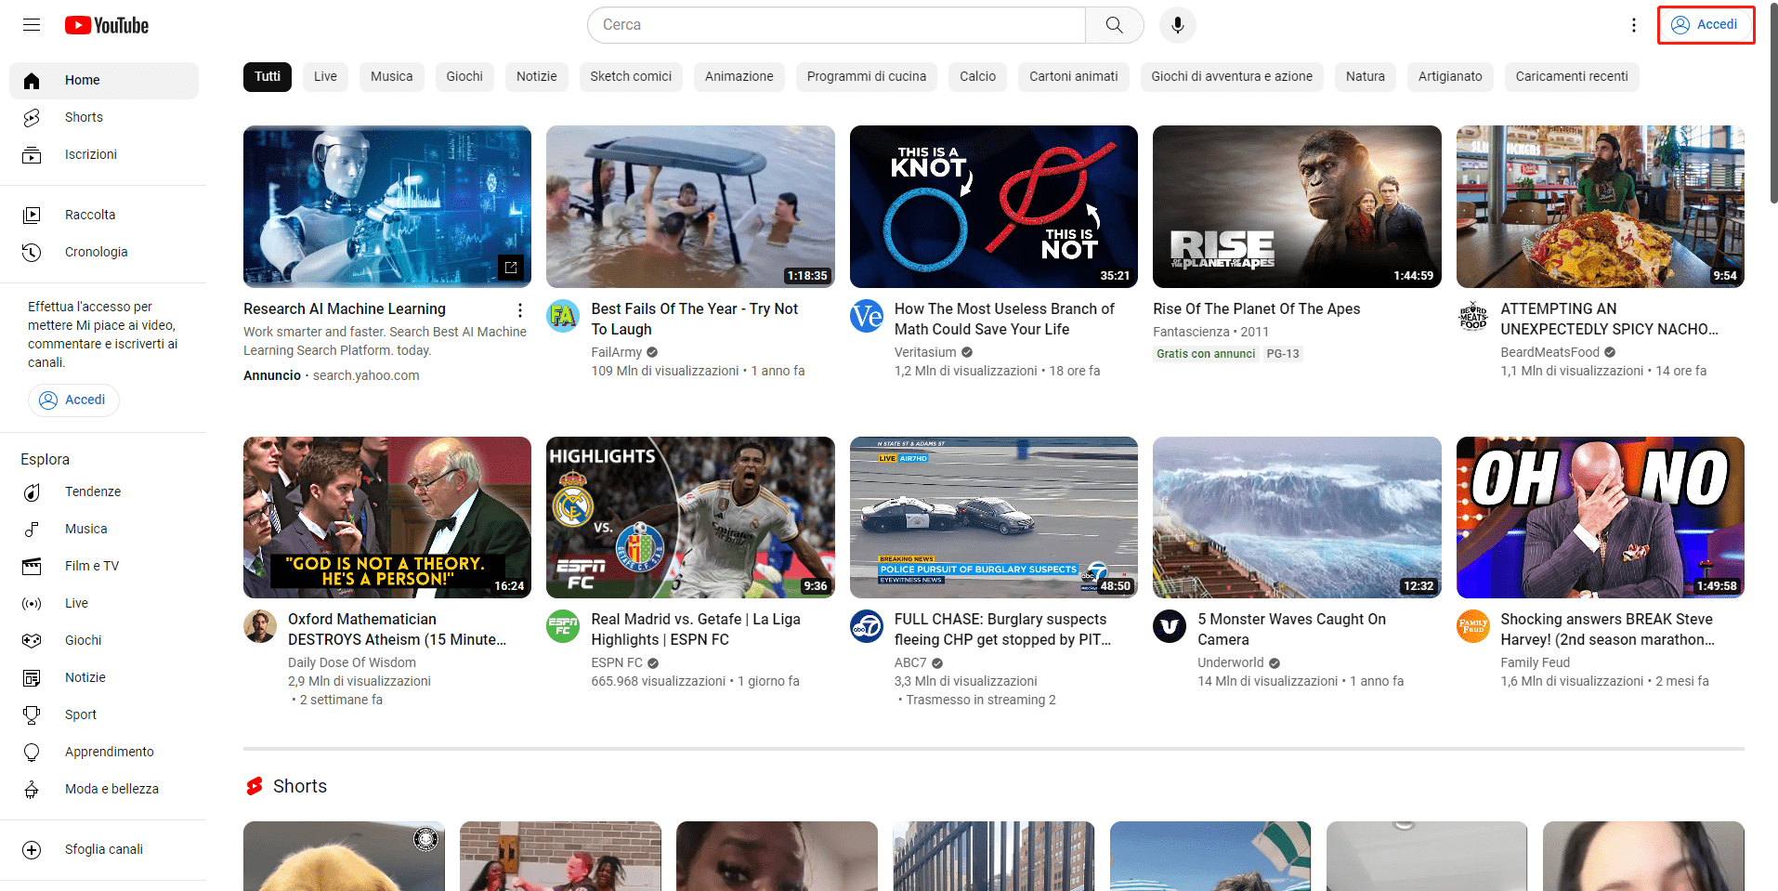
Task: Click the Cerca search field
Action: 836,25
